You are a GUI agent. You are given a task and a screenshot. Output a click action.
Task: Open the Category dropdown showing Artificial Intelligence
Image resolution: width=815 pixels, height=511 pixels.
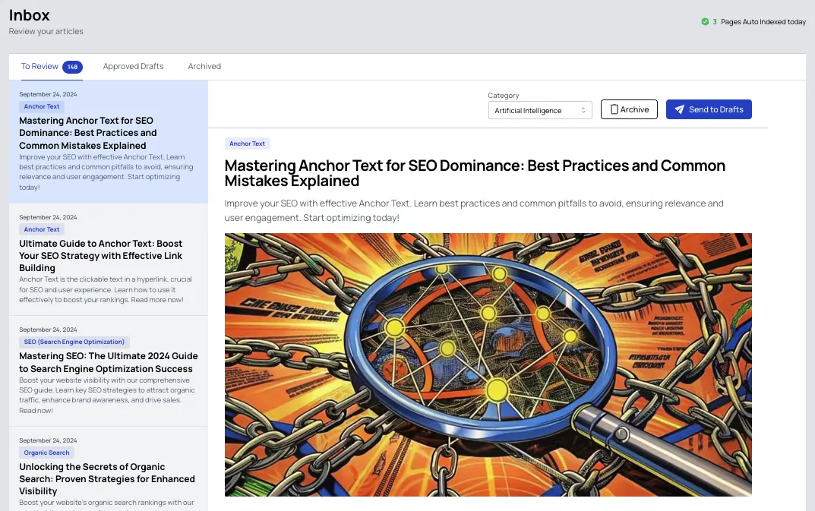(x=540, y=110)
